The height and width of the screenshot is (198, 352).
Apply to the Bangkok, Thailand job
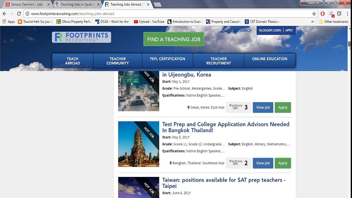coord(283,163)
